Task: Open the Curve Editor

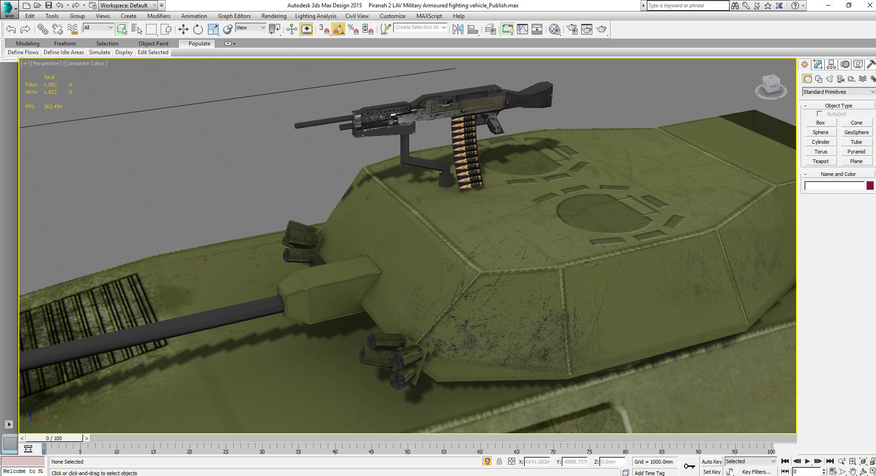Action: (522, 29)
